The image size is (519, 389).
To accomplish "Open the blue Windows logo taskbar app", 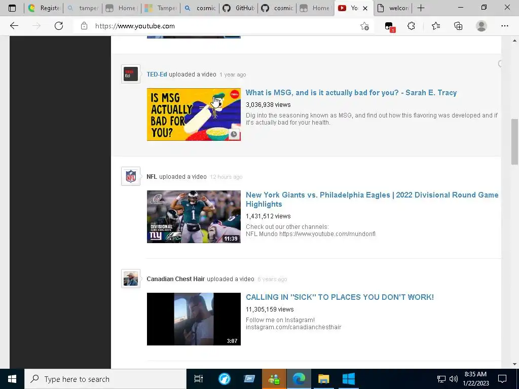I will 349,379.
